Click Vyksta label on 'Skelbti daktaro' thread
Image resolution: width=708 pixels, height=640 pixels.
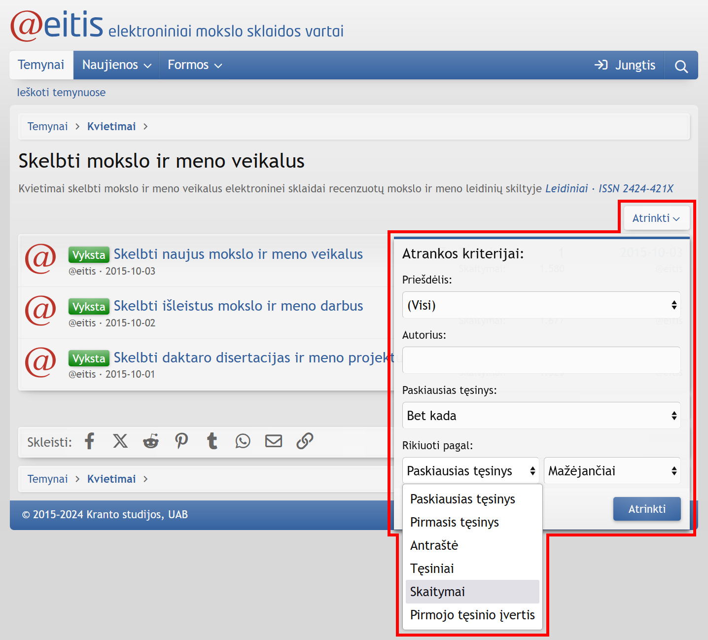pyautogui.click(x=89, y=358)
